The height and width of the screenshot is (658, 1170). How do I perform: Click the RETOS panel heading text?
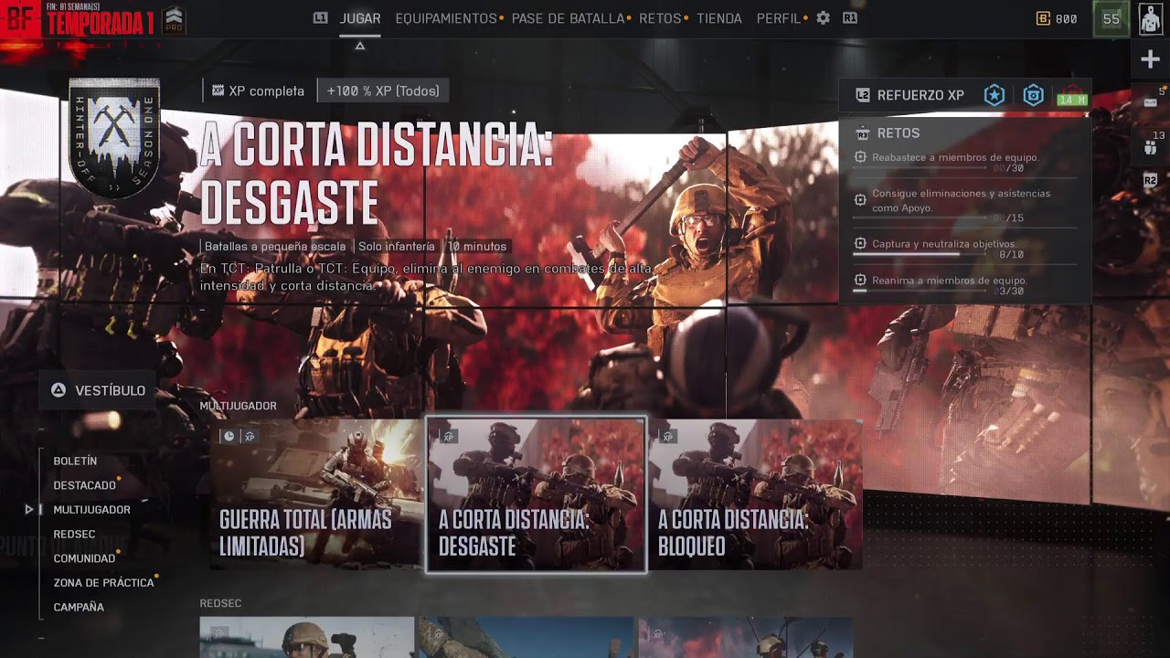click(899, 133)
